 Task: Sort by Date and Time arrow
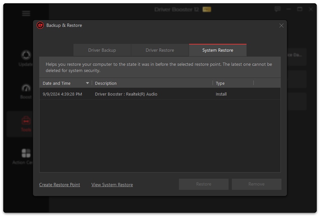point(88,83)
